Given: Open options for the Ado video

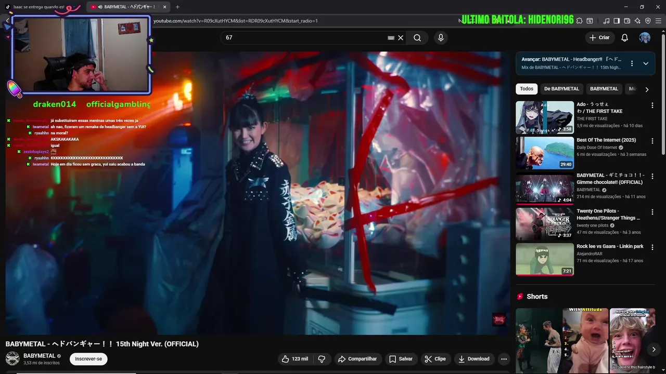Looking at the screenshot, I should tap(652, 105).
